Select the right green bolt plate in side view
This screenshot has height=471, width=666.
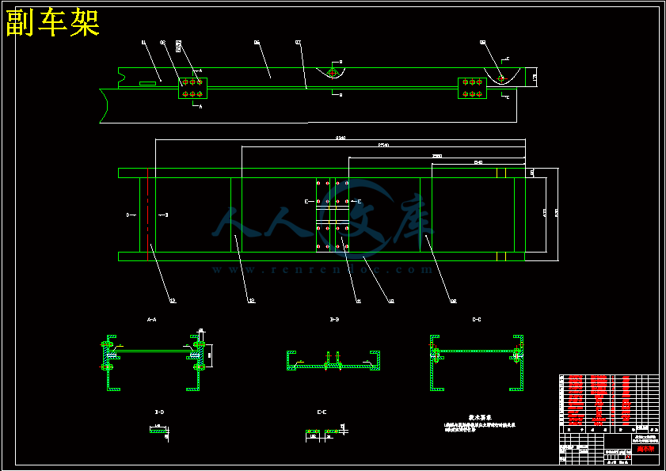tap(472, 88)
